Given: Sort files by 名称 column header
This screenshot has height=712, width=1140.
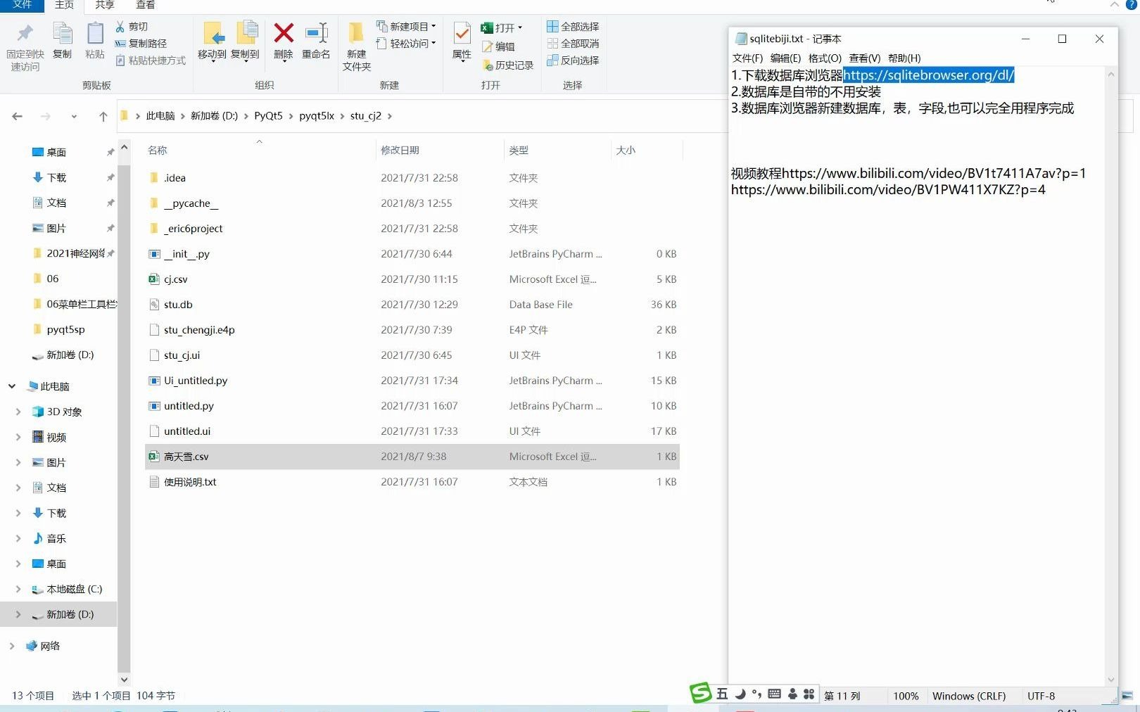Looking at the screenshot, I should click(158, 151).
